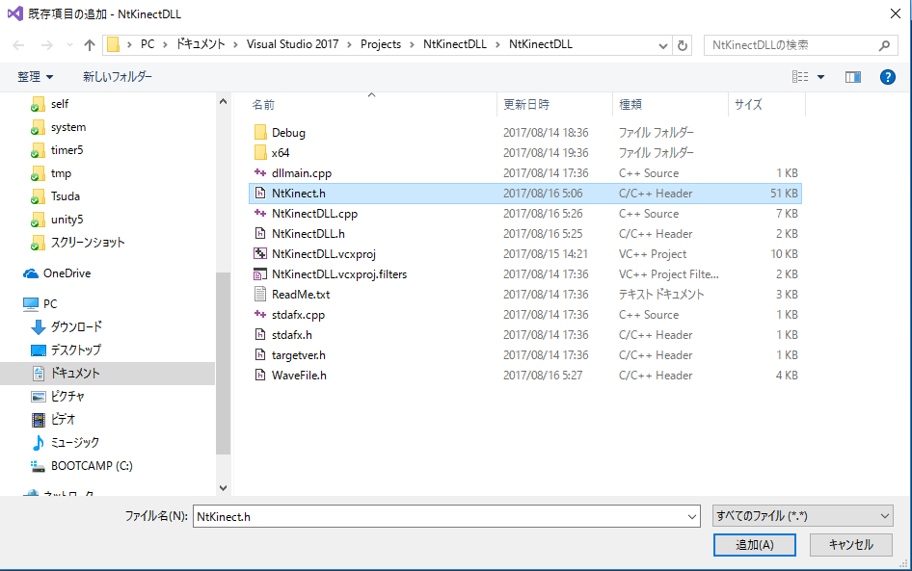Select the ReadMe.txt document
Viewport: 912px width, 571px height.
coord(300,295)
